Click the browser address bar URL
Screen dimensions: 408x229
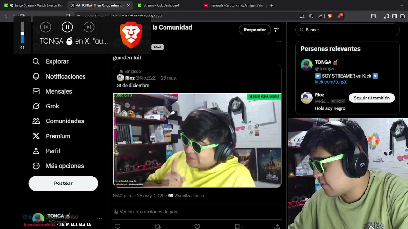pos(123,16)
